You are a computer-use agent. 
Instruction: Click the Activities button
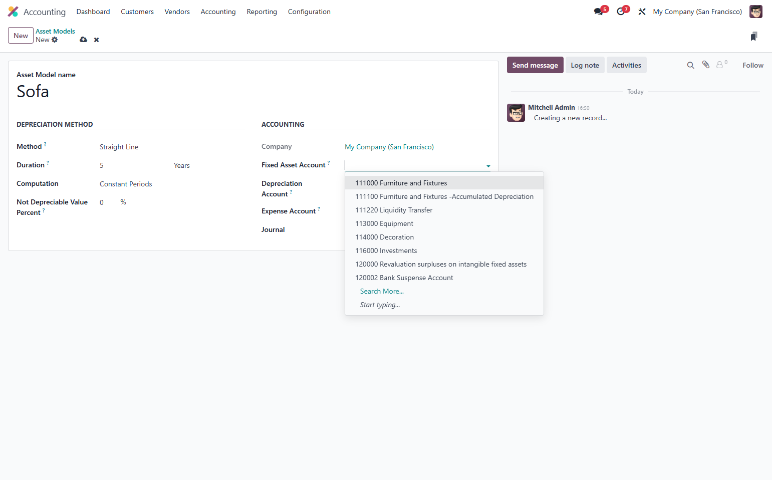(626, 65)
